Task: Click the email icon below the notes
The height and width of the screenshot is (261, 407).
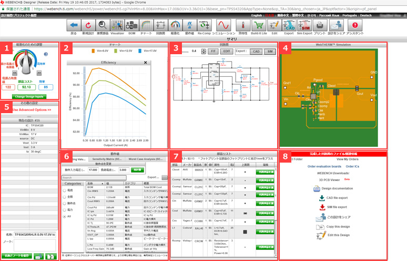Action: [38, 256]
